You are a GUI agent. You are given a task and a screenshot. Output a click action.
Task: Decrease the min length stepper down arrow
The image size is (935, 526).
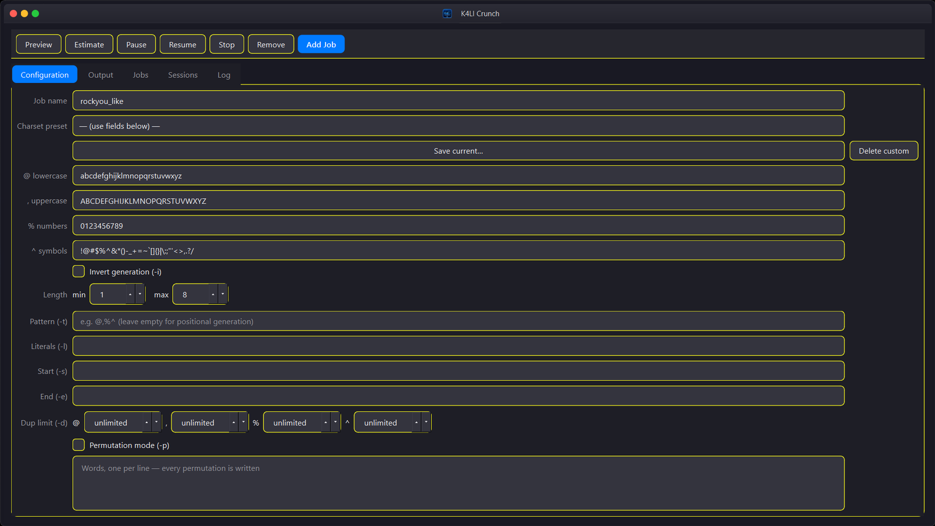point(140,295)
